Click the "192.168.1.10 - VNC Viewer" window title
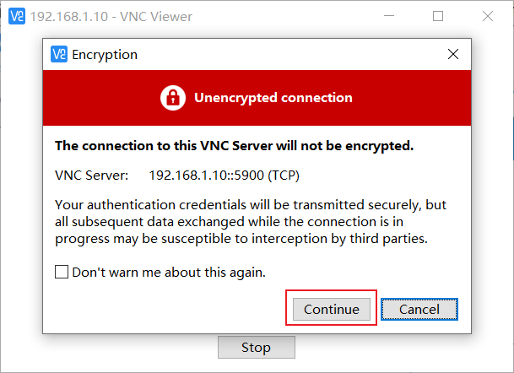The width and height of the screenshot is (514, 373). tap(111, 16)
